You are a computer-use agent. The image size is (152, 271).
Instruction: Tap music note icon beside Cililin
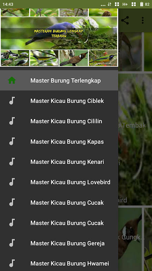(12, 121)
